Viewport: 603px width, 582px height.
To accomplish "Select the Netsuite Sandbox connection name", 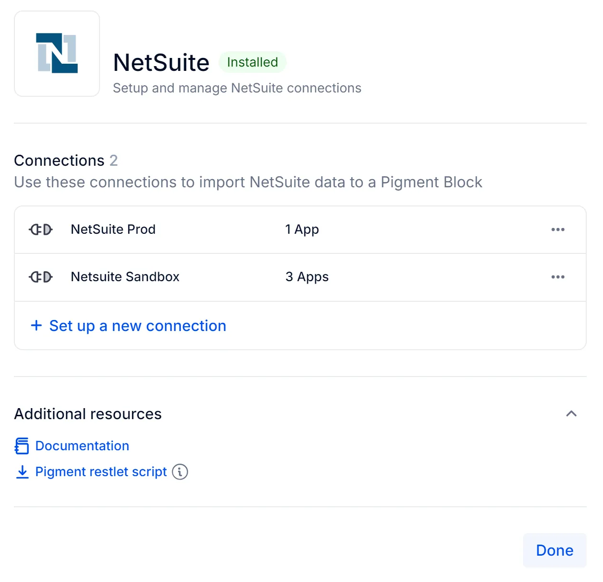I will pos(125,277).
